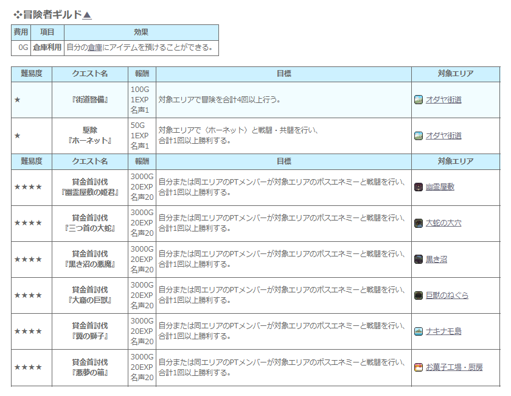Open the 黒き沼 area link
The height and width of the screenshot is (396, 511).
[x=436, y=260]
